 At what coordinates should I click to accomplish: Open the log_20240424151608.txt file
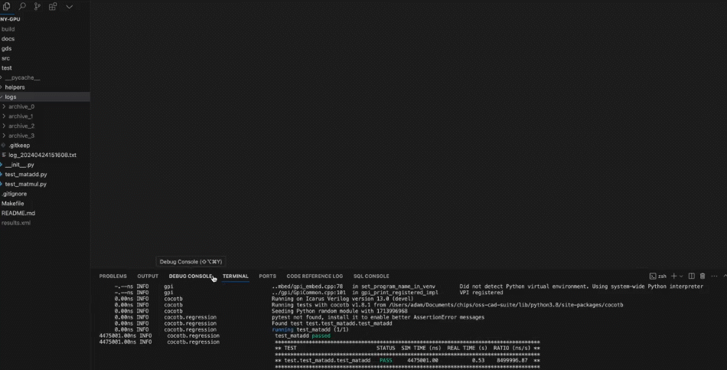(x=42, y=155)
